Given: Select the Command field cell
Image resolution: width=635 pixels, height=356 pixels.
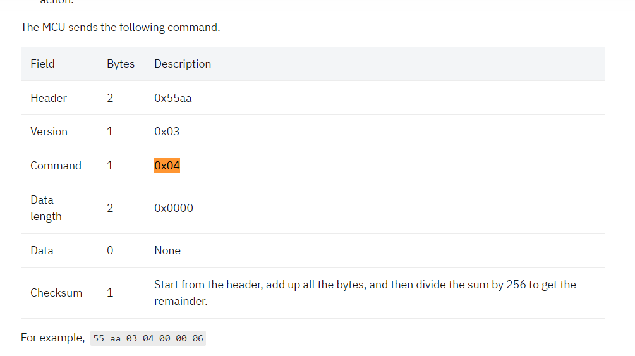Looking at the screenshot, I should [56, 166].
